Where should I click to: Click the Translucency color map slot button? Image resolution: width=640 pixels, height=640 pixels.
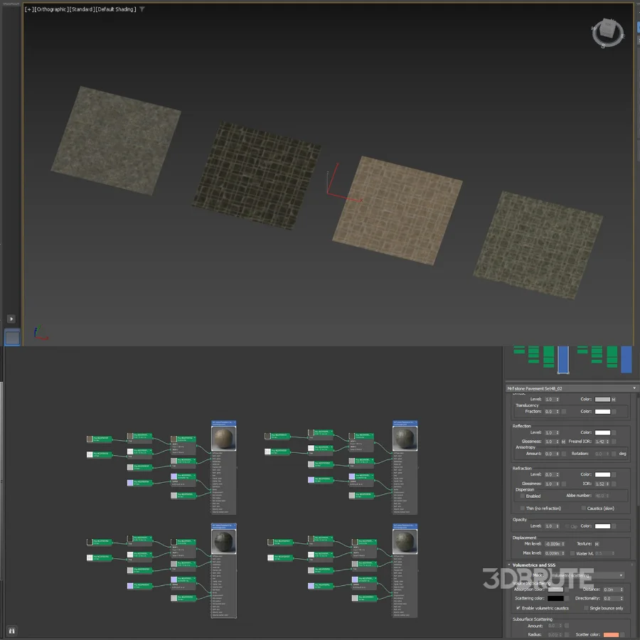(614, 412)
